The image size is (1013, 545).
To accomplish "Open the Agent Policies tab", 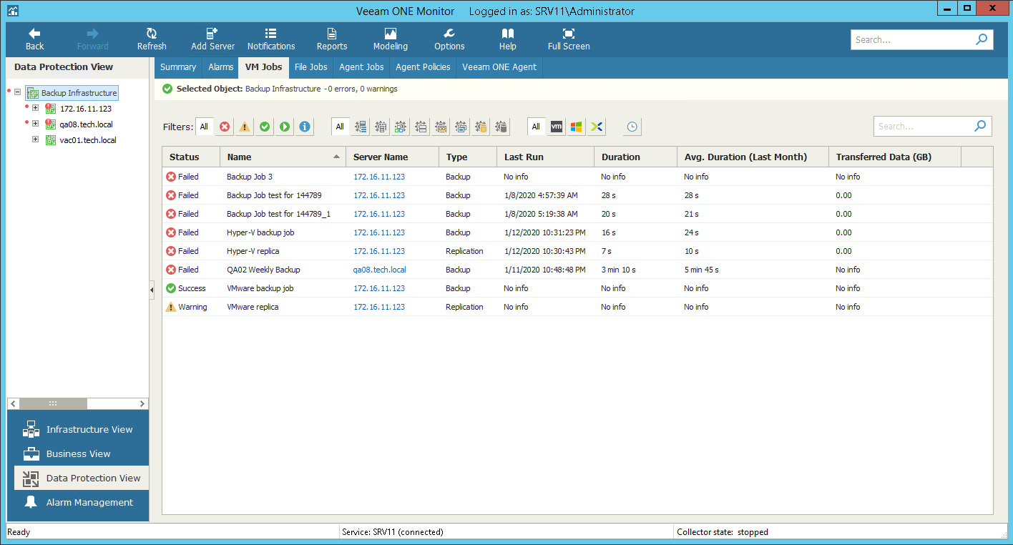I will pos(423,67).
